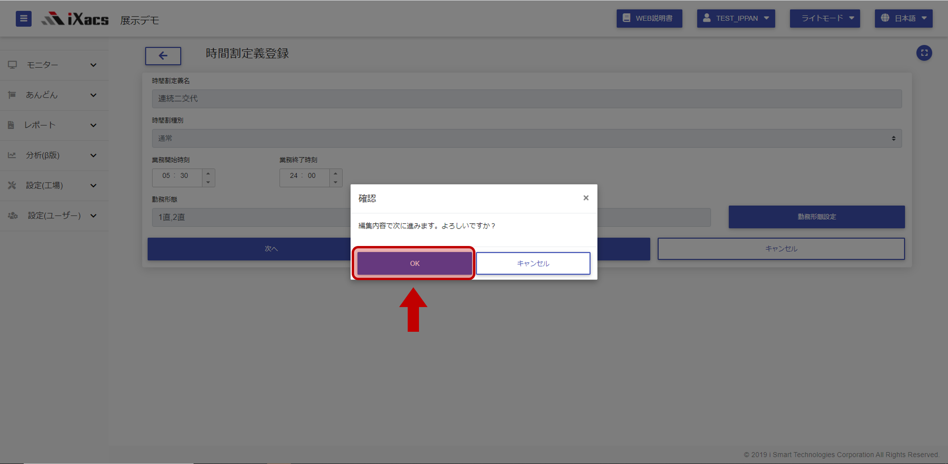Click the analysis chart icon in sidebar
Image resolution: width=948 pixels, height=464 pixels.
[x=12, y=155]
